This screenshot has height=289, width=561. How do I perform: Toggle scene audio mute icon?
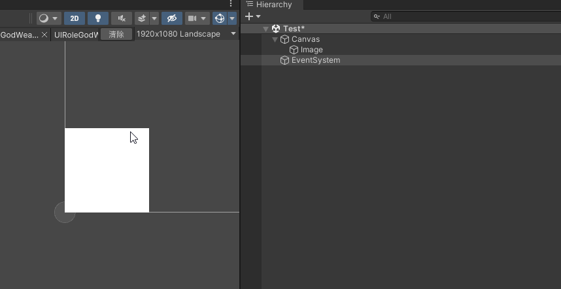click(122, 18)
